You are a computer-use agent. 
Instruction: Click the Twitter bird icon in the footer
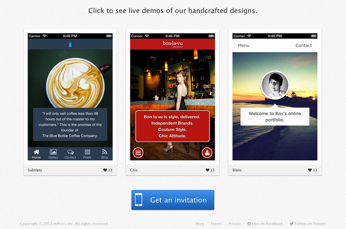tap(291, 224)
